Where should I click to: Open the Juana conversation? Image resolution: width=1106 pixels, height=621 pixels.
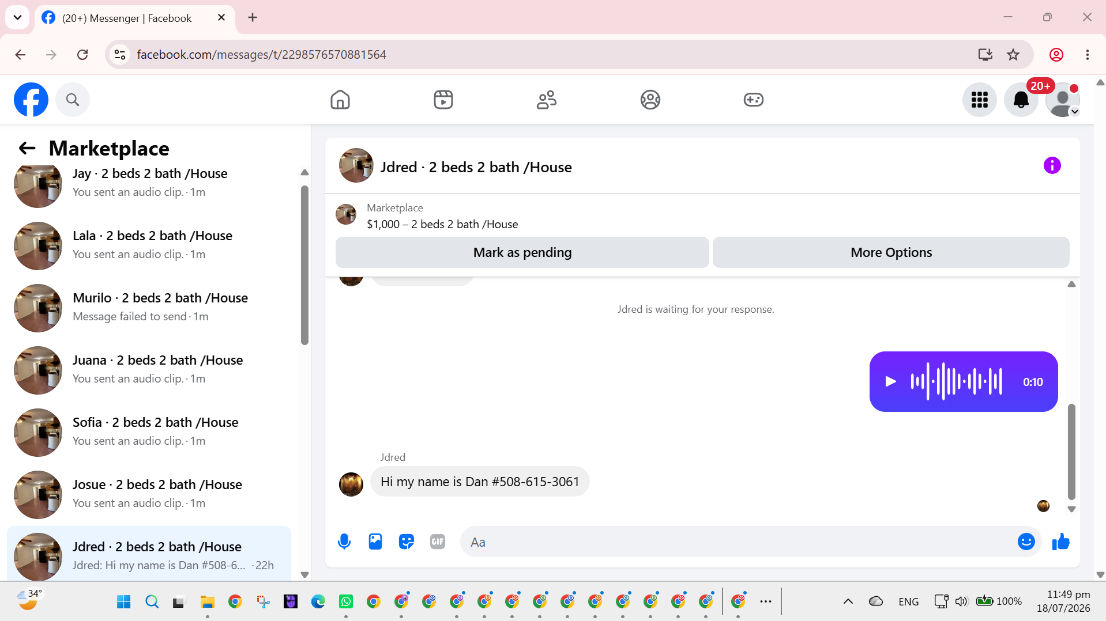(149, 370)
